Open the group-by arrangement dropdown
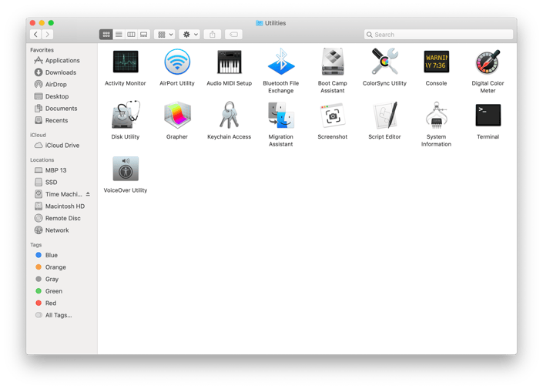Viewport: 543px width, 389px height. coord(165,35)
